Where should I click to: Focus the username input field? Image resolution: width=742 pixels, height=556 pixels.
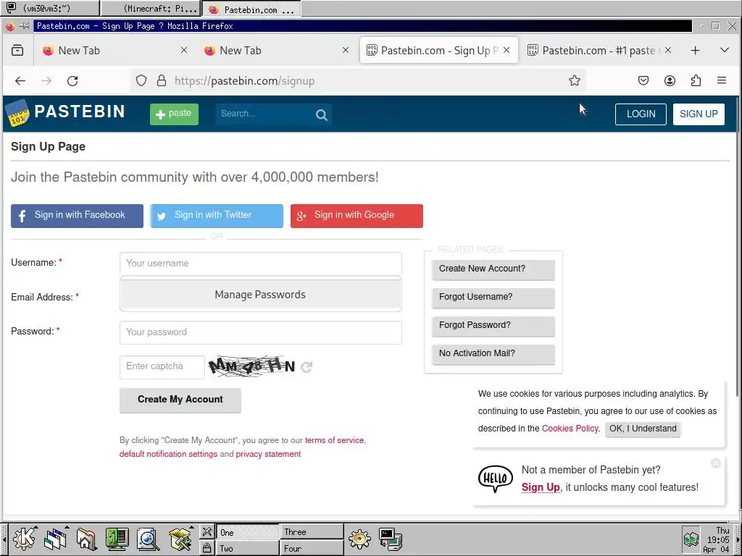coord(261,264)
